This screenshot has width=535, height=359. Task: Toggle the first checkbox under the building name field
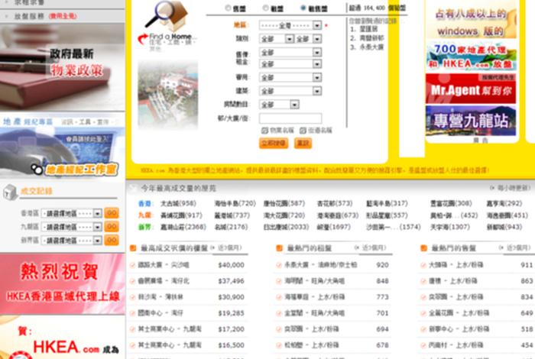point(264,131)
